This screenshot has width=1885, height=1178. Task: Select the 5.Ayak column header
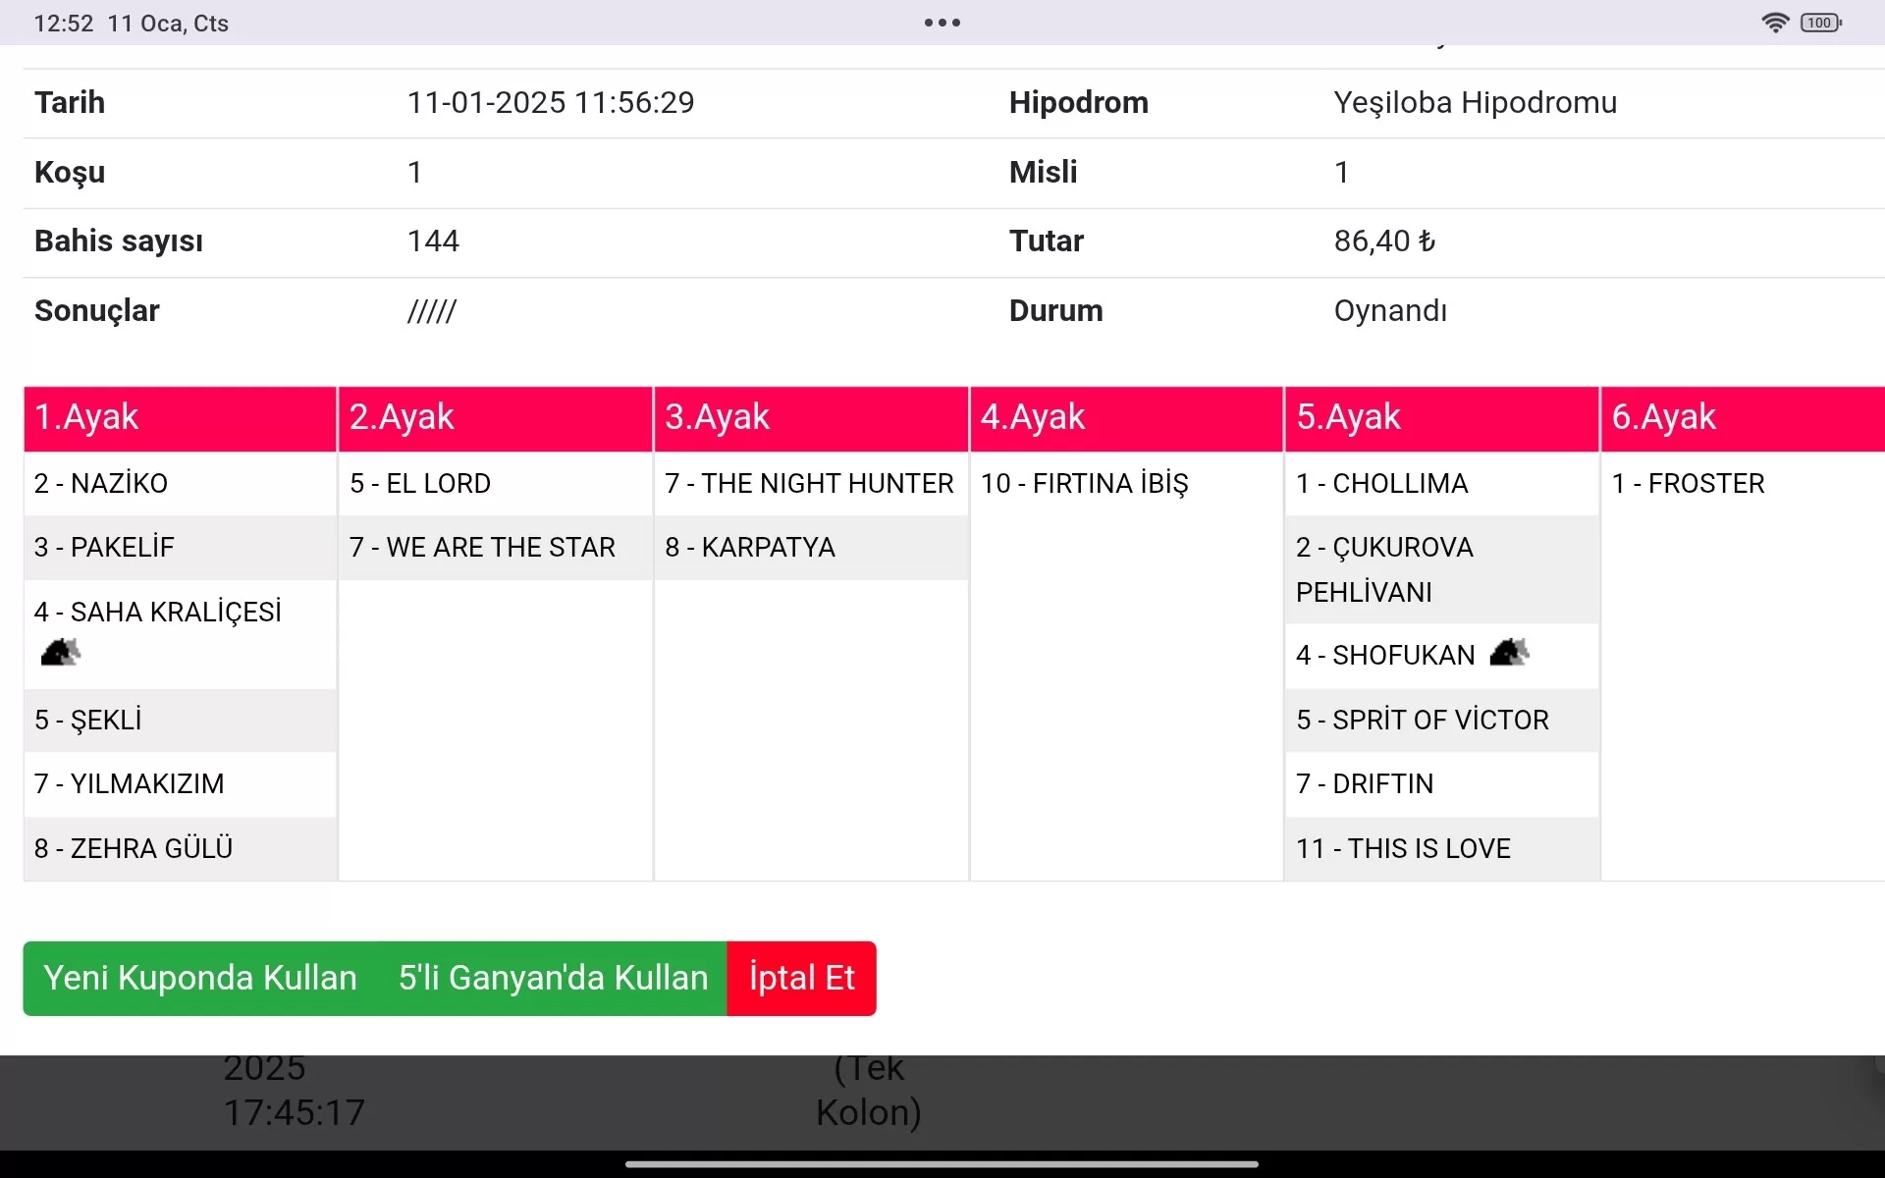(1441, 418)
